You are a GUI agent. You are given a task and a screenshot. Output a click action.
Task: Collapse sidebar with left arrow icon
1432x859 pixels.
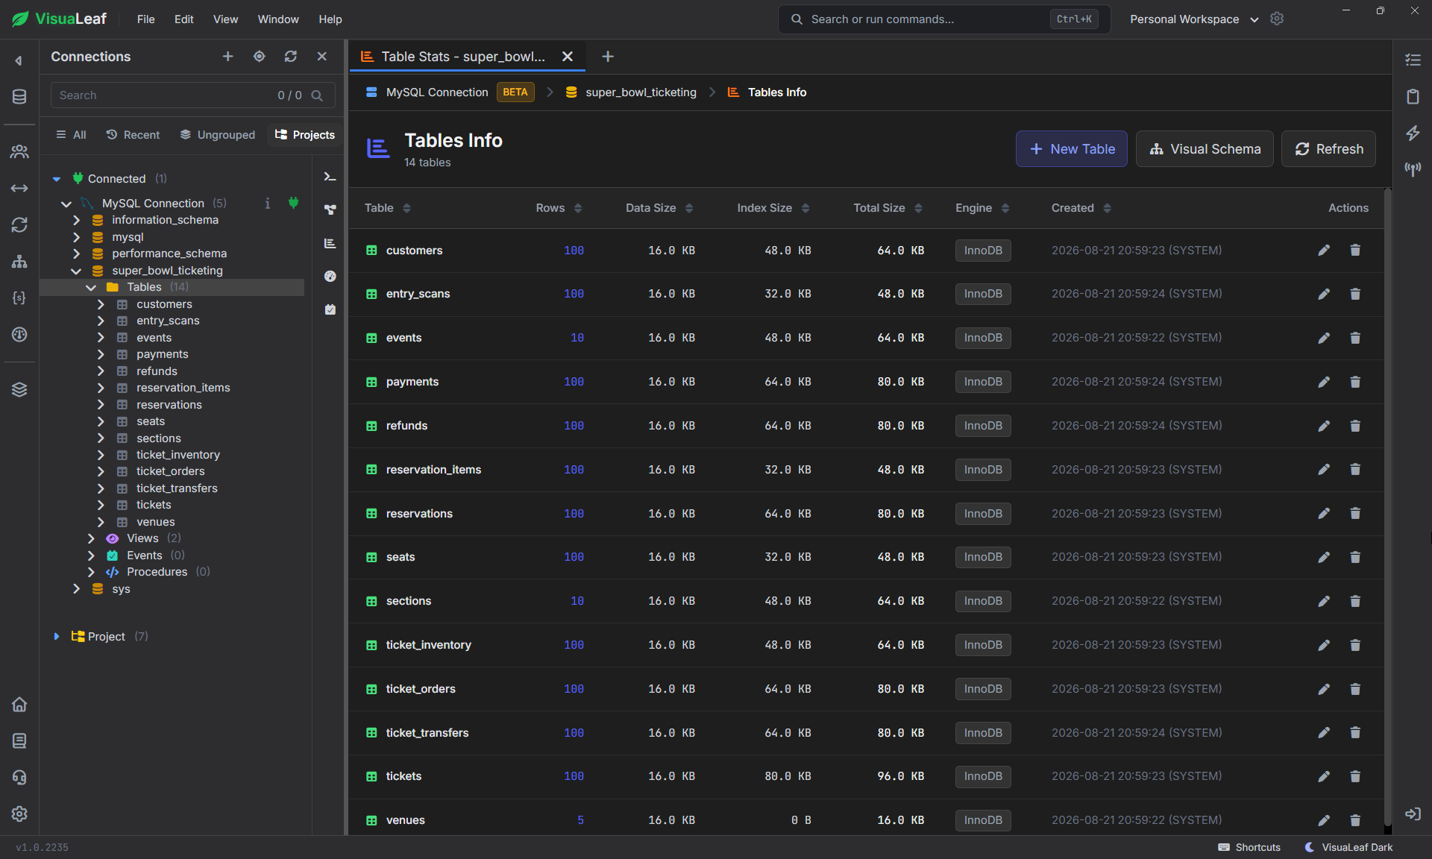(x=19, y=60)
